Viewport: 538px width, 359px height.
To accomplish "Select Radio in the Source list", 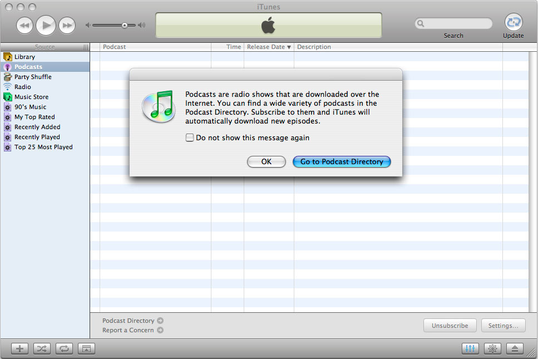I will point(45,87).
